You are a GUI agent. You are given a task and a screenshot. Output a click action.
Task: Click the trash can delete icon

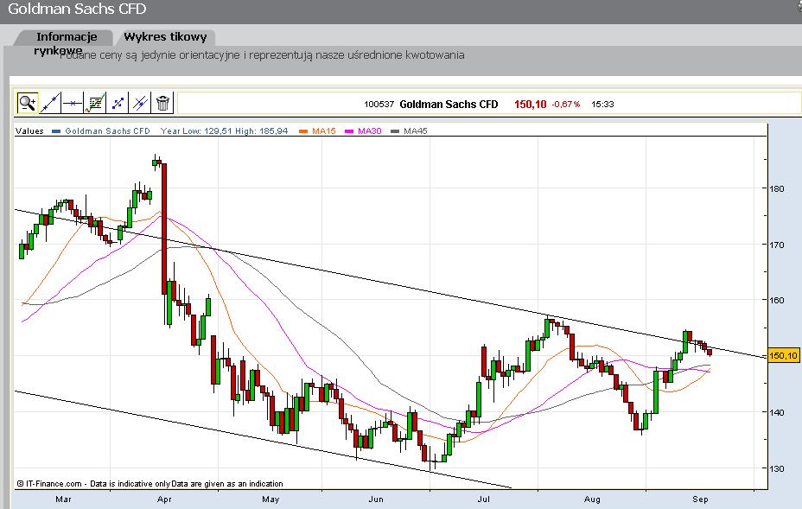tap(162, 103)
